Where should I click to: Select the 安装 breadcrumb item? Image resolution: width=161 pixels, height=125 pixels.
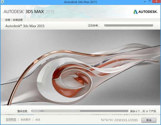tap(7, 20)
